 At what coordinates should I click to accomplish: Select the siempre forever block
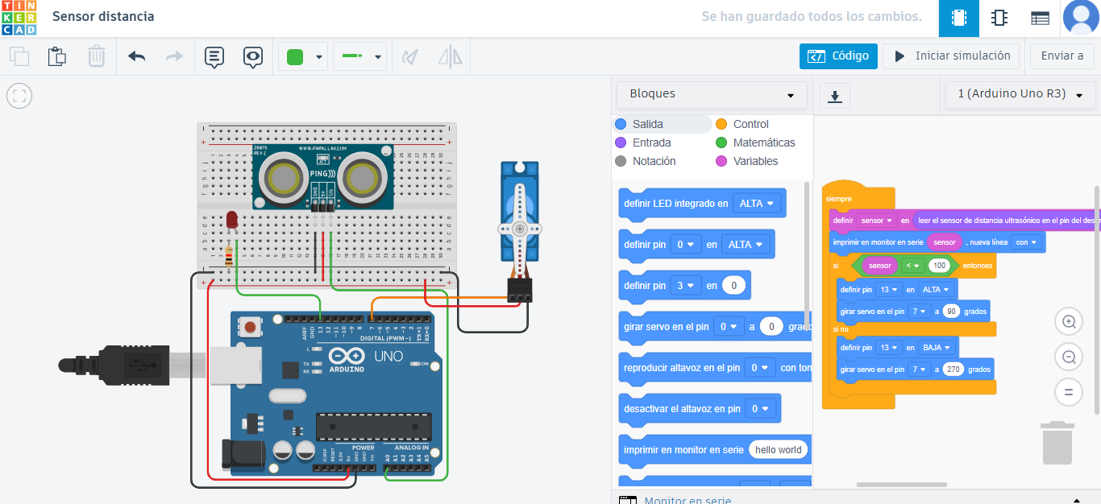838,198
